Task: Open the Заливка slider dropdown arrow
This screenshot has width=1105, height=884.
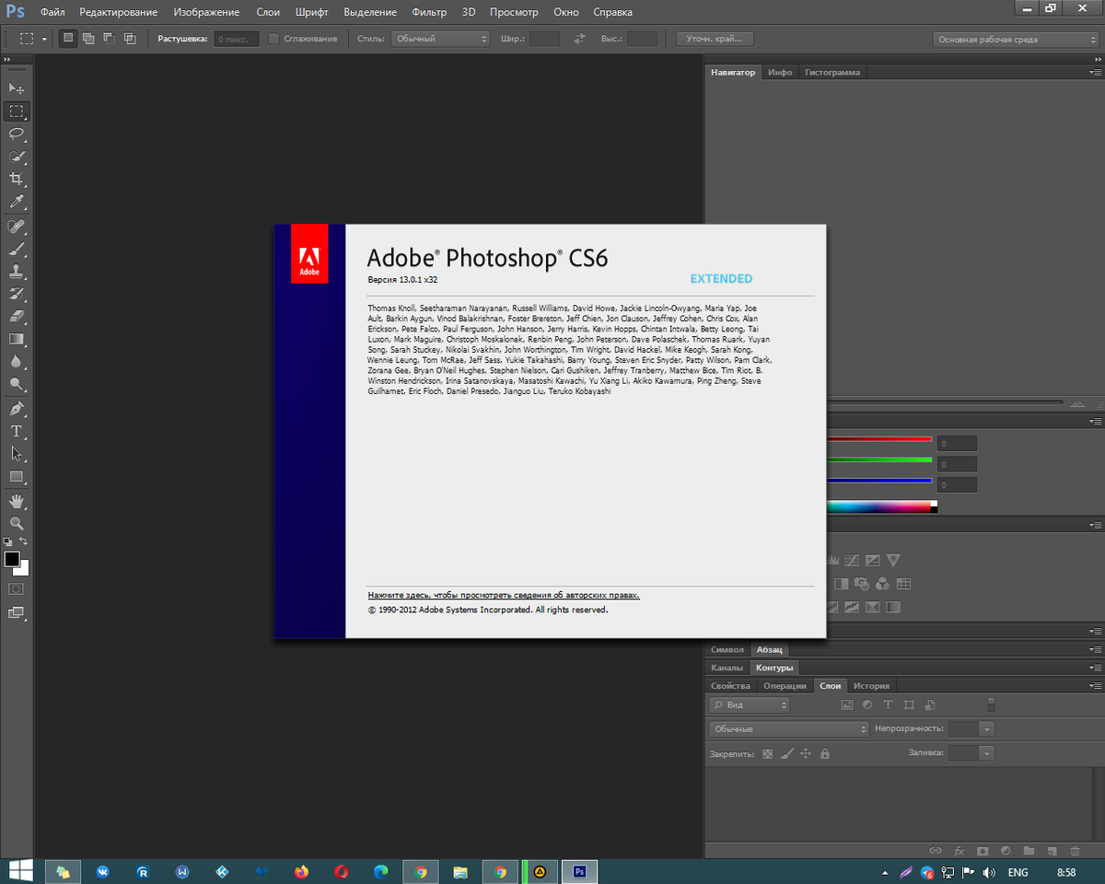Action: (x=987, y=752)
